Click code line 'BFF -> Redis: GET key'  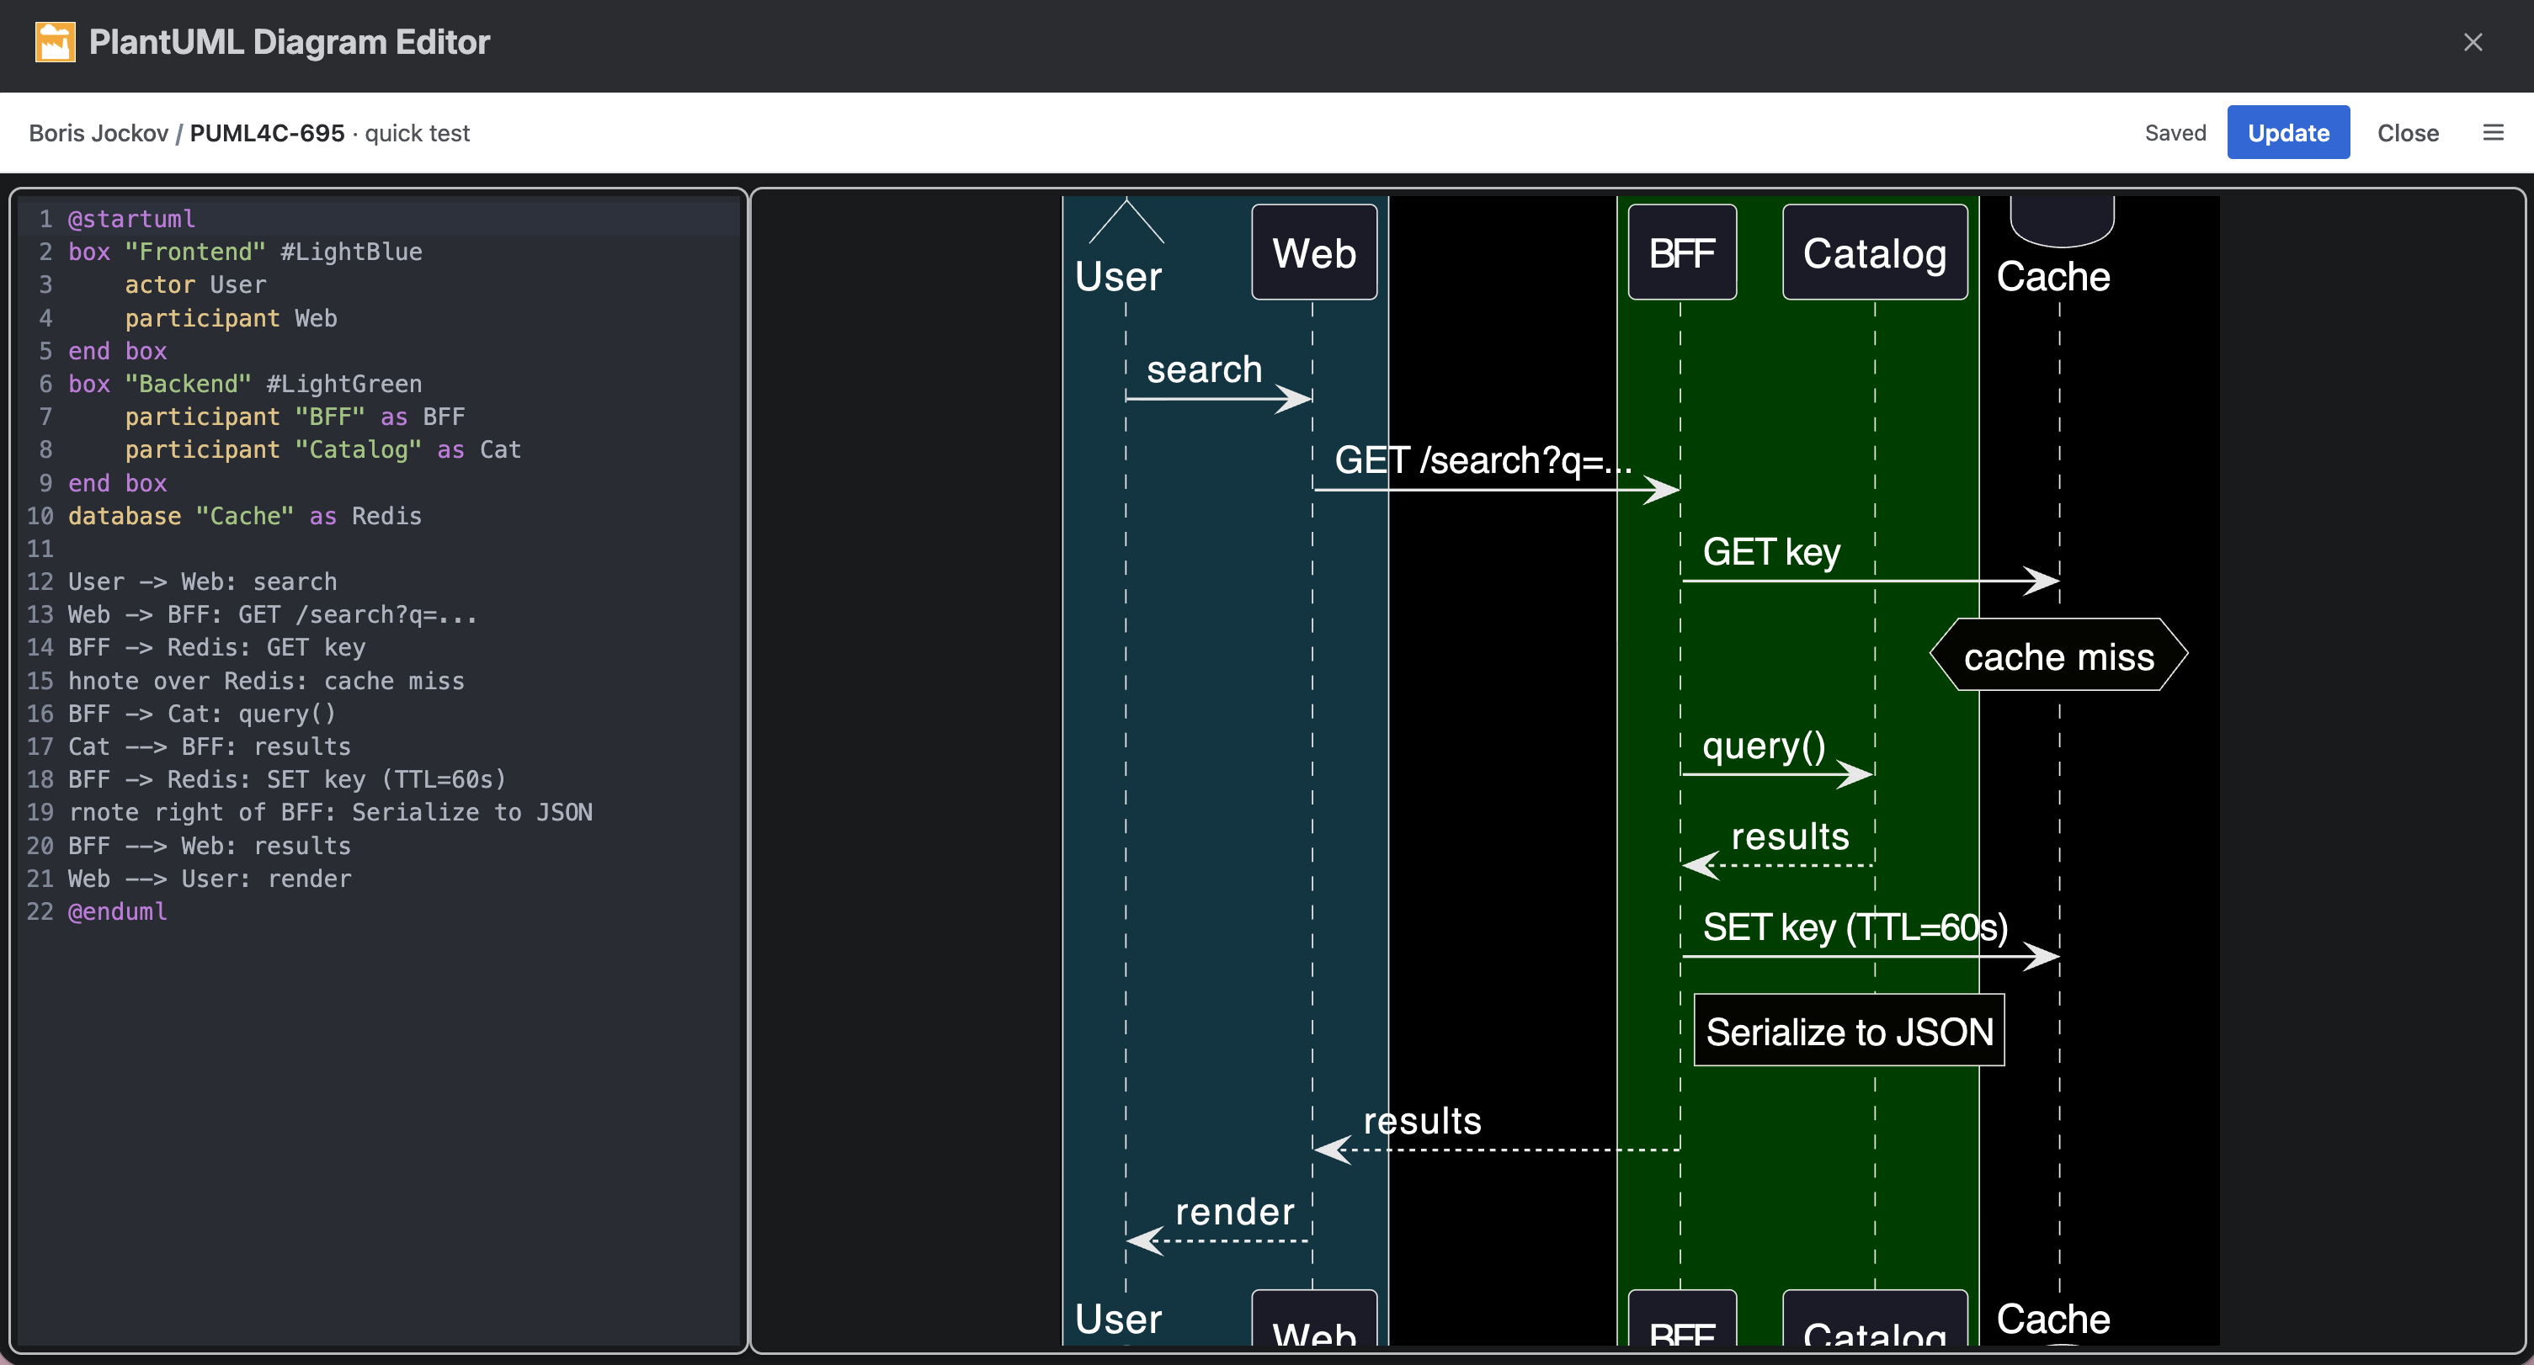pyautogui.click(x=216, y=647)
